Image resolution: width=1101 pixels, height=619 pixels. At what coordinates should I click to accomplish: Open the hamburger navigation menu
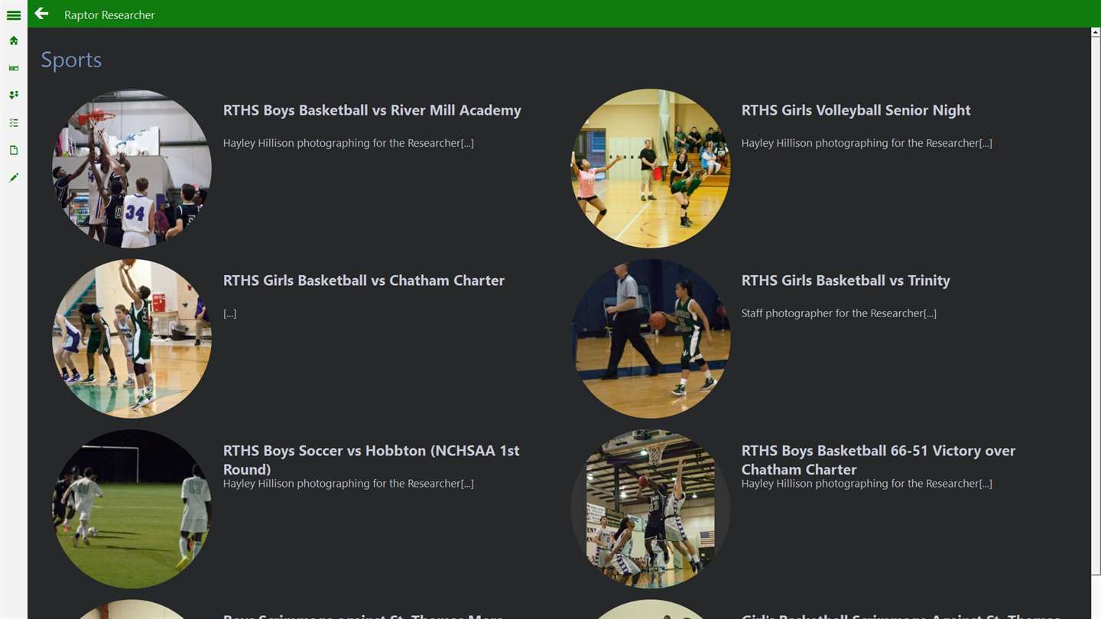pyautogui.click(x=13, y=15)
